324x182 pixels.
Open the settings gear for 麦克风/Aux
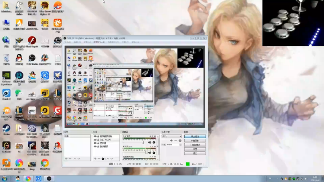point(154,153)
